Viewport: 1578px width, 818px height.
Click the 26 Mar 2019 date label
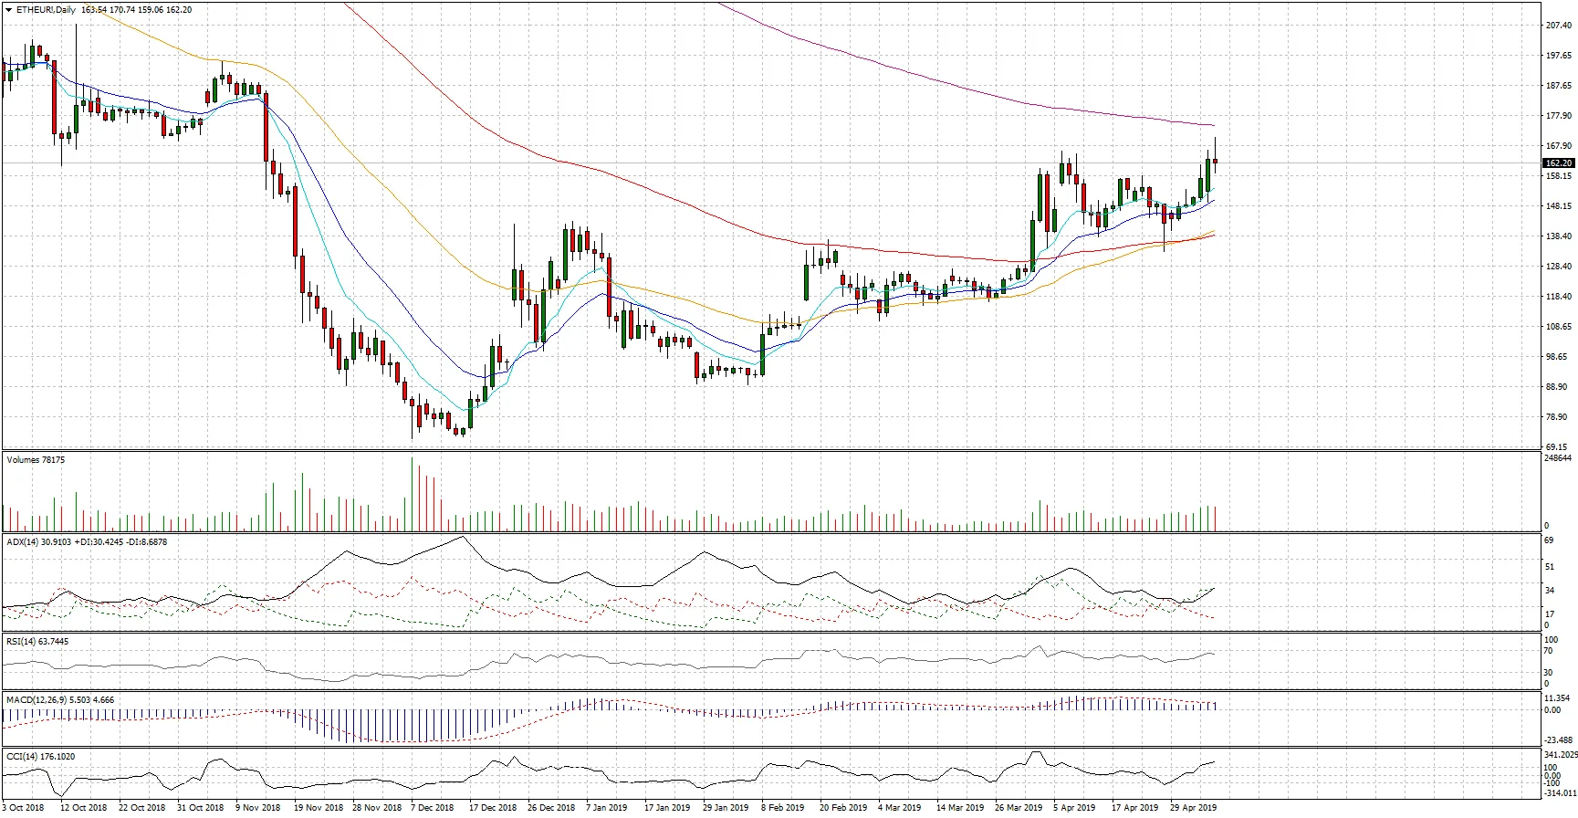coord(1019,808)
